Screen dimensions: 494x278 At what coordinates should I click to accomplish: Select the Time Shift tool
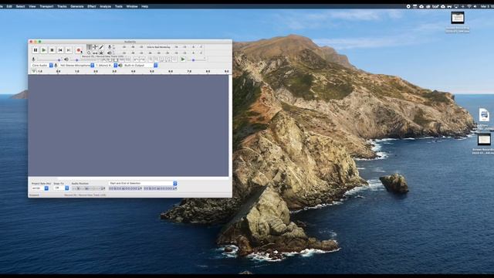tap(95, 53)
